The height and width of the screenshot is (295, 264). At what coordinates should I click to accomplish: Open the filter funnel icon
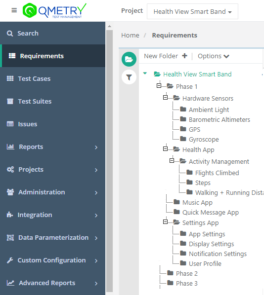(x=129, y=77)
